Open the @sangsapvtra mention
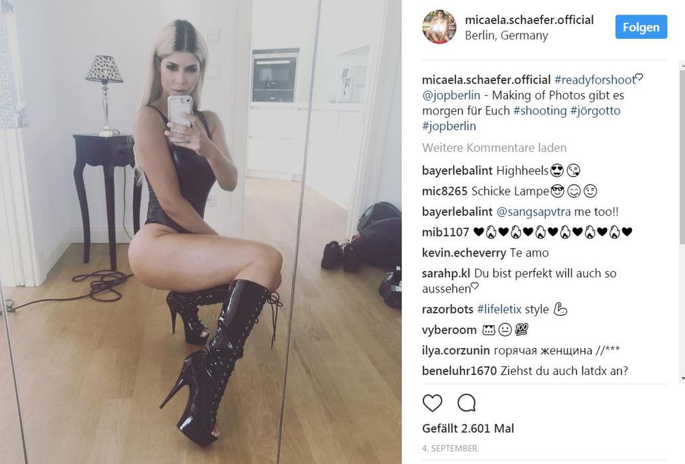The height and width of the screenshot is (464, 685). tap(533, 212)
